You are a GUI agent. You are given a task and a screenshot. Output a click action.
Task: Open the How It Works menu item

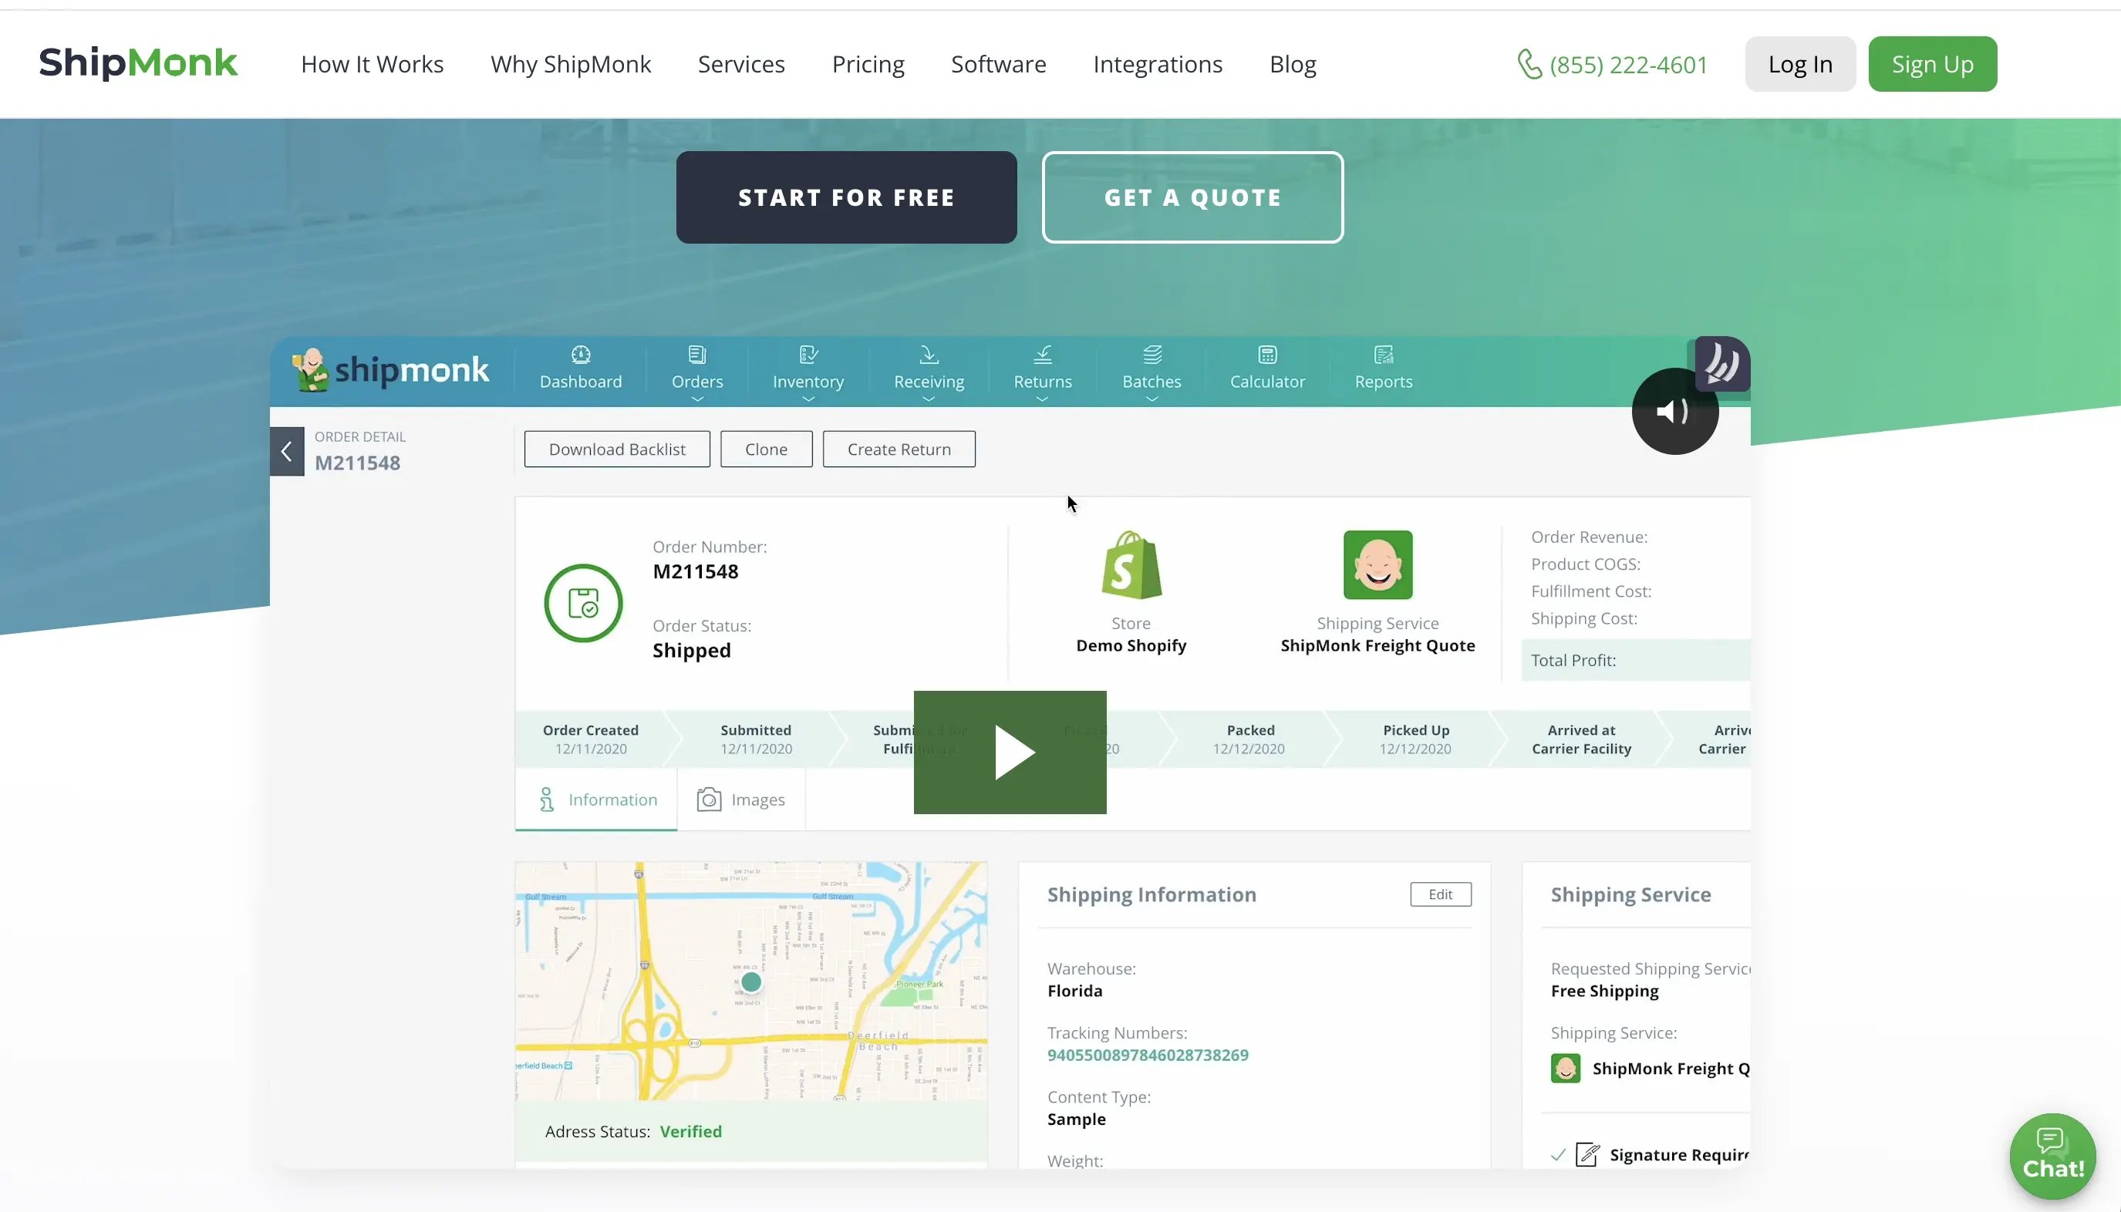[x=373, y=64]
